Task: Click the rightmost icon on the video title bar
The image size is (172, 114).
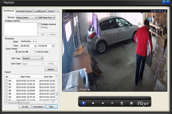Action: coord(165,11)
